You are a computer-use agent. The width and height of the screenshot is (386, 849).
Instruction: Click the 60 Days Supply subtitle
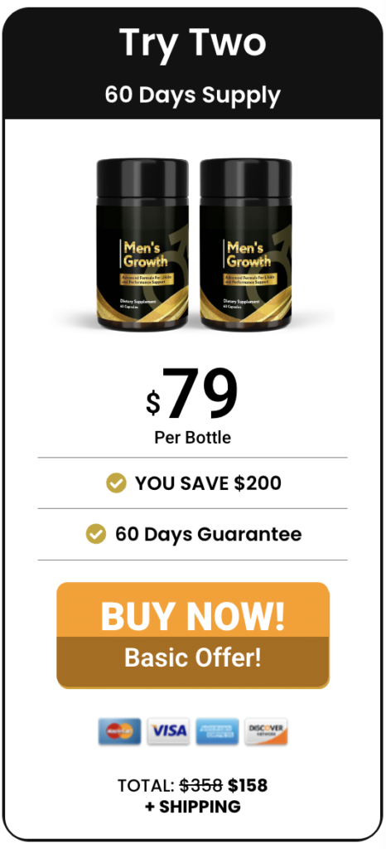click(192, 95)
